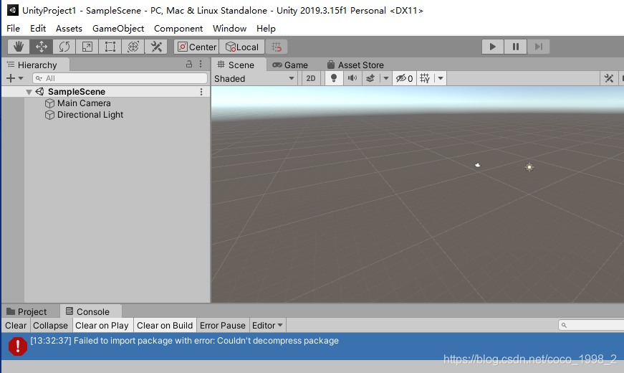Open the grid settings dropdown arrow
This screenshot has height=373, width=624.
tap(441, 78)
